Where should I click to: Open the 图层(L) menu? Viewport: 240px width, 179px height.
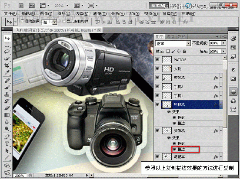click(63, 14)
